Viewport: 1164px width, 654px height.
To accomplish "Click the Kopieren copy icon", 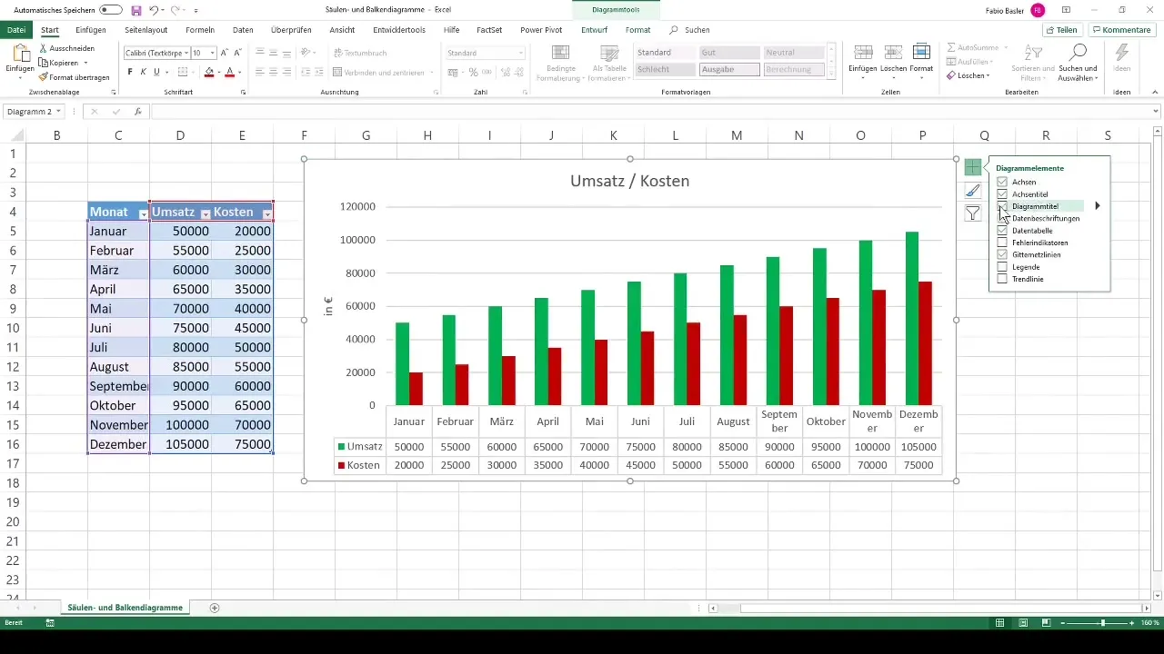I will pyautogui.click(x=44, y=63).
